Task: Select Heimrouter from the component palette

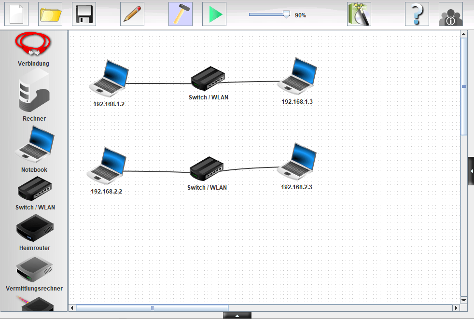Action: click(34, 228)
